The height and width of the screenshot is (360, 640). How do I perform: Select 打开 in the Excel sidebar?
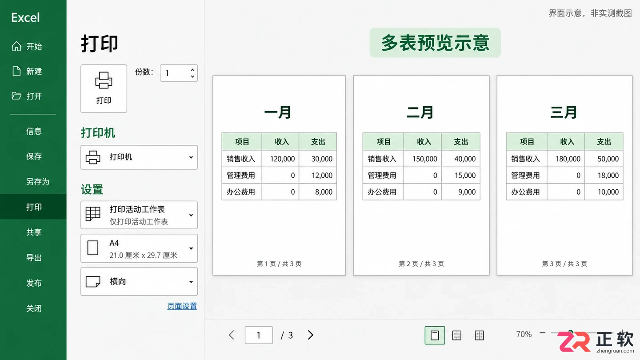tap(27, 96)
